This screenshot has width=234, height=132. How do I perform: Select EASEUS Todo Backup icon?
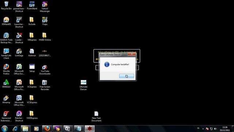[x=6, y=38]
